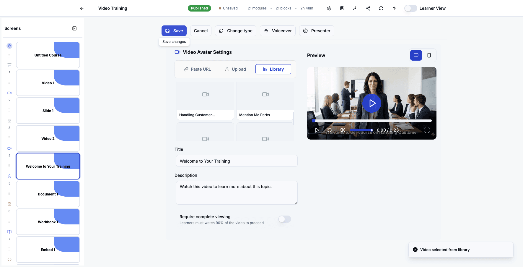Click the image icon beside Slide 1
The width and height of the screenshot is (523, 267).
(9, 120)
